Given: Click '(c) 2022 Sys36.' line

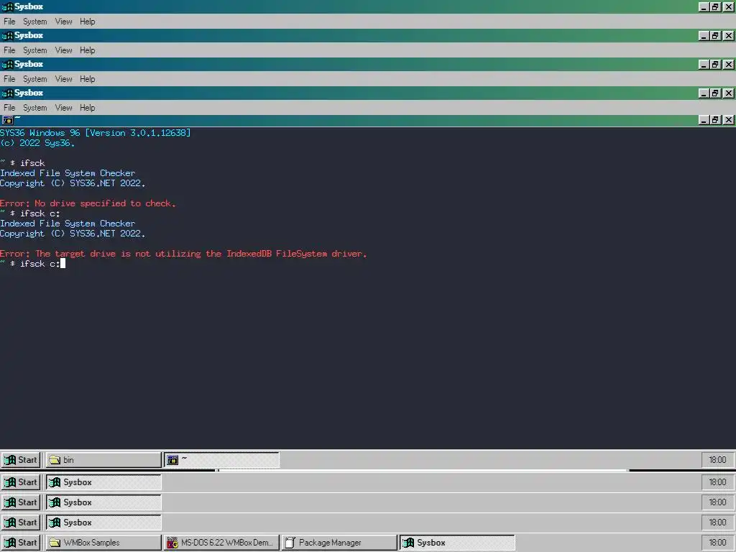Looking at the screenshot, I should click(37, 143).
